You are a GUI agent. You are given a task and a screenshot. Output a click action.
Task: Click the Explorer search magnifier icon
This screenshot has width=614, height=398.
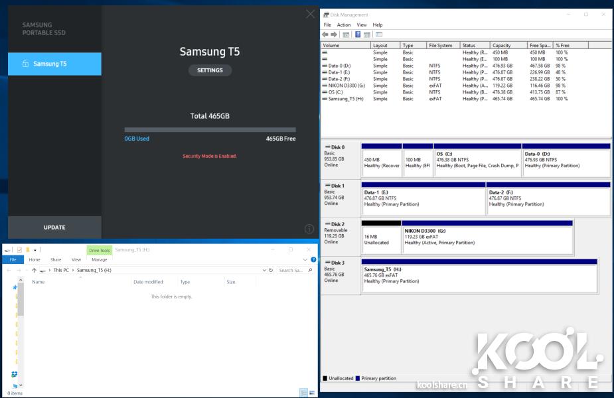310,270
